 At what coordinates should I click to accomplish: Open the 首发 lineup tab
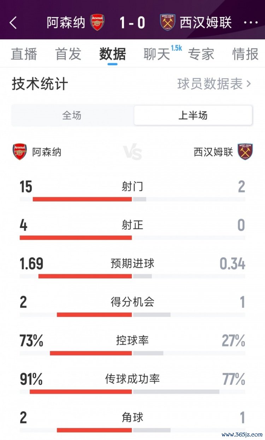[68, 54]
